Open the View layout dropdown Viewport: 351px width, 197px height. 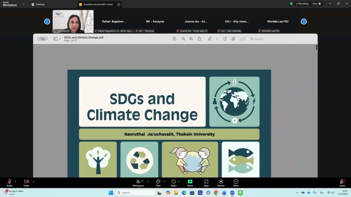point(317,4)
